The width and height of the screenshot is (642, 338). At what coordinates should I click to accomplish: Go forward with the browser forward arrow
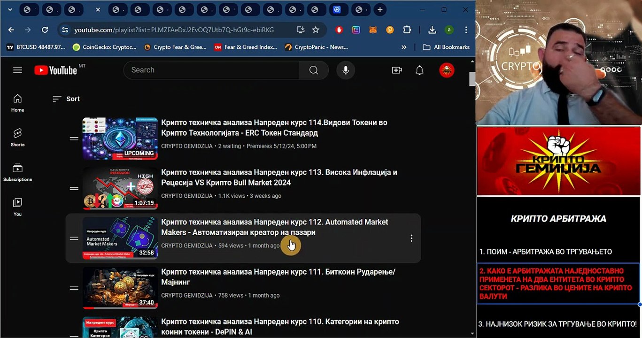click(28, 30)
